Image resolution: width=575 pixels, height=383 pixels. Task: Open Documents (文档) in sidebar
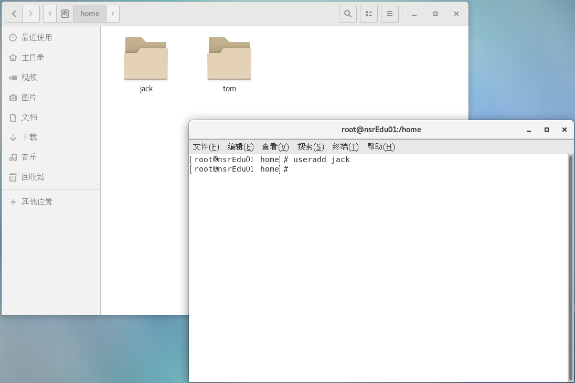[51, 117]
